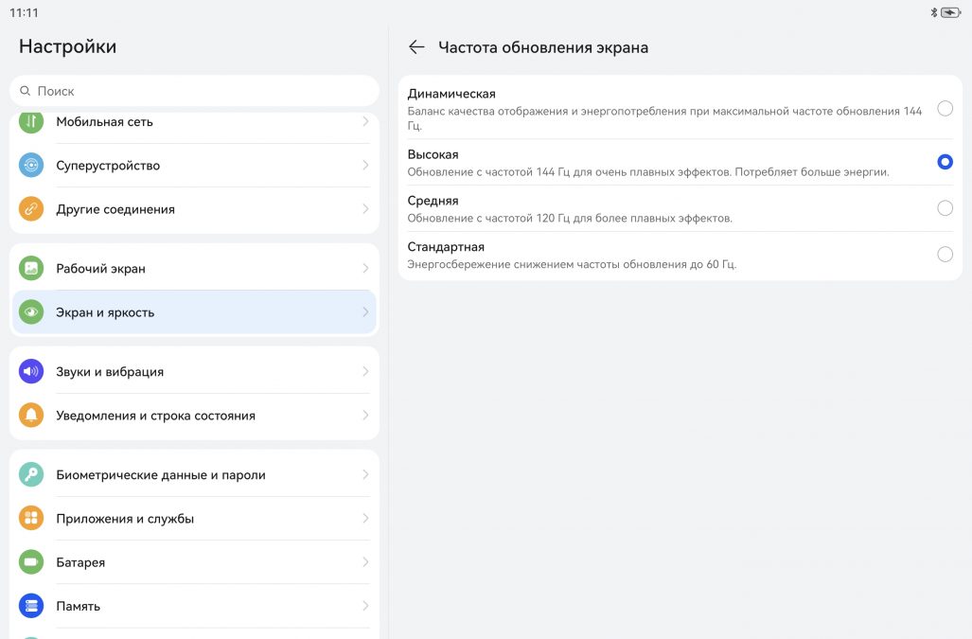The height and width of the screenshot is (639, 972).
Task: Open the Уведомления и строка состояния item
Action: click(156, 416)
